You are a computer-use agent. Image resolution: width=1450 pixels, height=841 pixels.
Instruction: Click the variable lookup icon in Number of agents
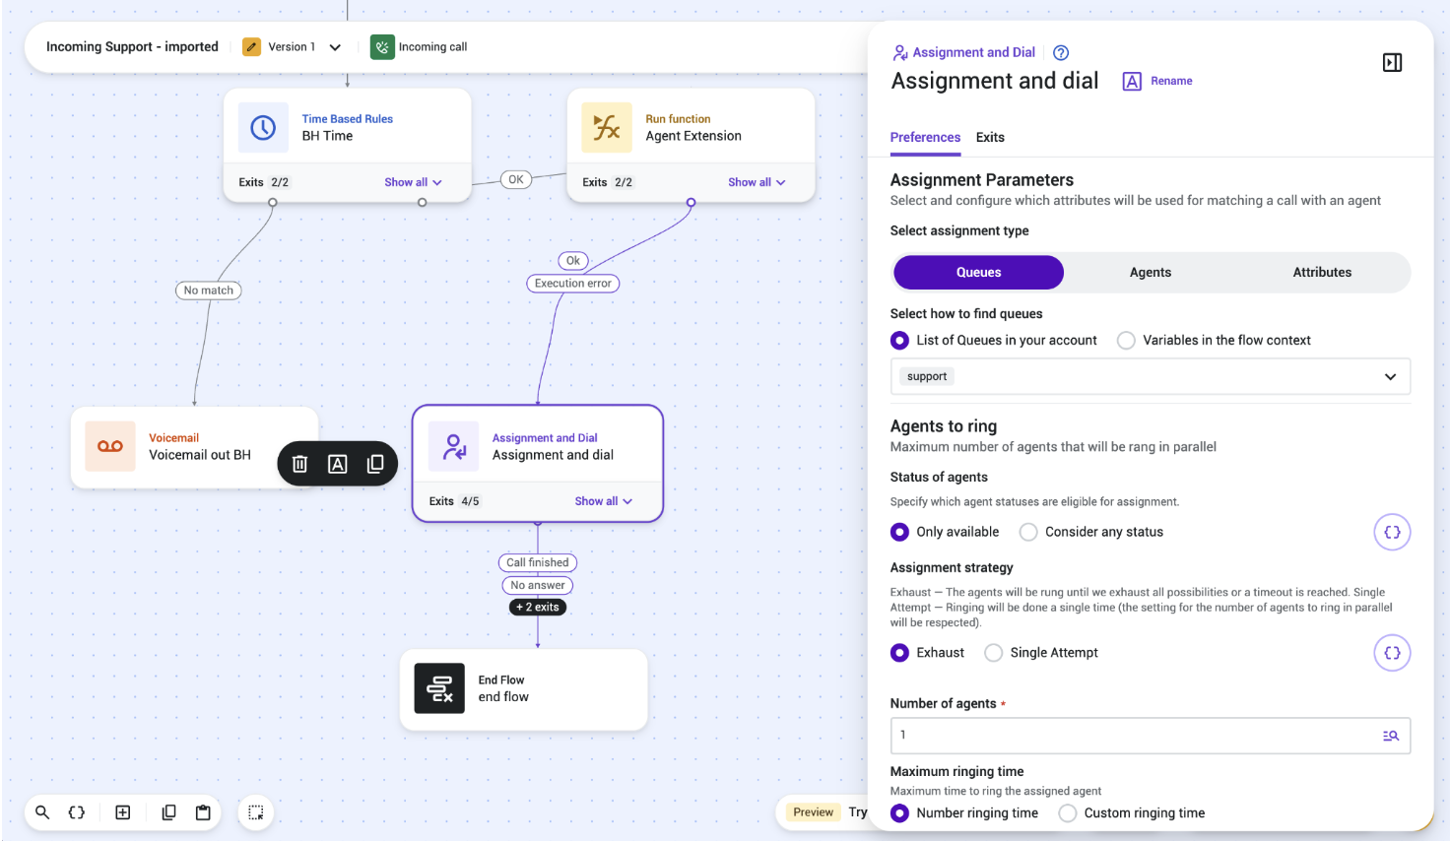pyautogui.click(x=1391, y=736)
